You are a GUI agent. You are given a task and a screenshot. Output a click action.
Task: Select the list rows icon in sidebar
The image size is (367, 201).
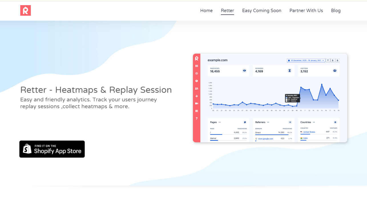coord(197,111)
